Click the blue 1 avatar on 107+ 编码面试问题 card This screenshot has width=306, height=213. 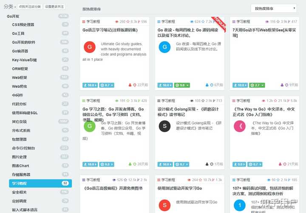point(240,205)
